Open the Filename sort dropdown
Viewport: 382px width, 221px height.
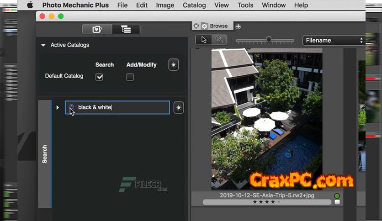tap(334, 40)
